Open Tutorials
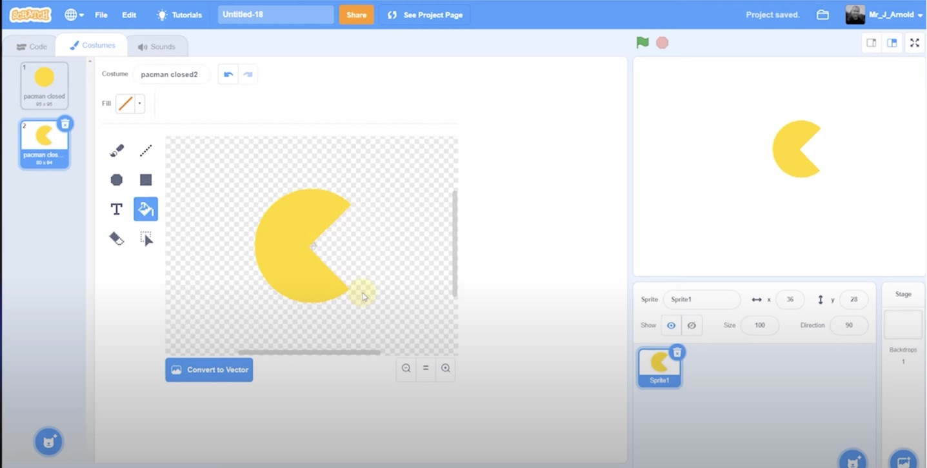Viewport: 927px width, 468px height. (179, 15)
